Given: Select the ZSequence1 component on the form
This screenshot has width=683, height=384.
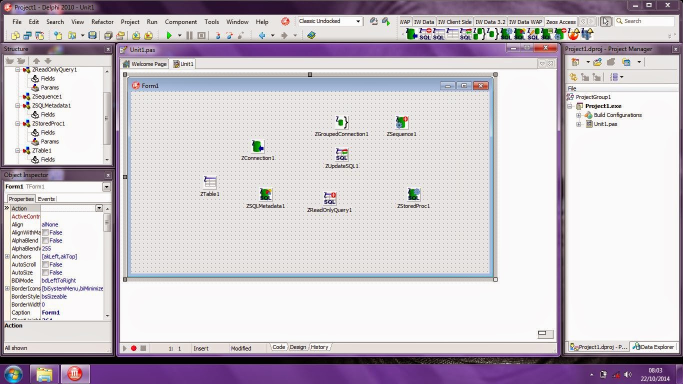Looking at the screenshot, I should coord(401,122).
